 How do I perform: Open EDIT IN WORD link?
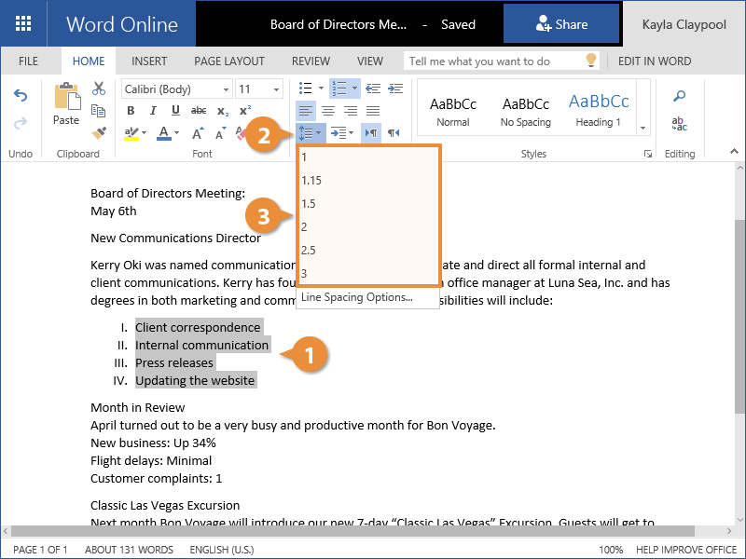(x=655, y=61)
